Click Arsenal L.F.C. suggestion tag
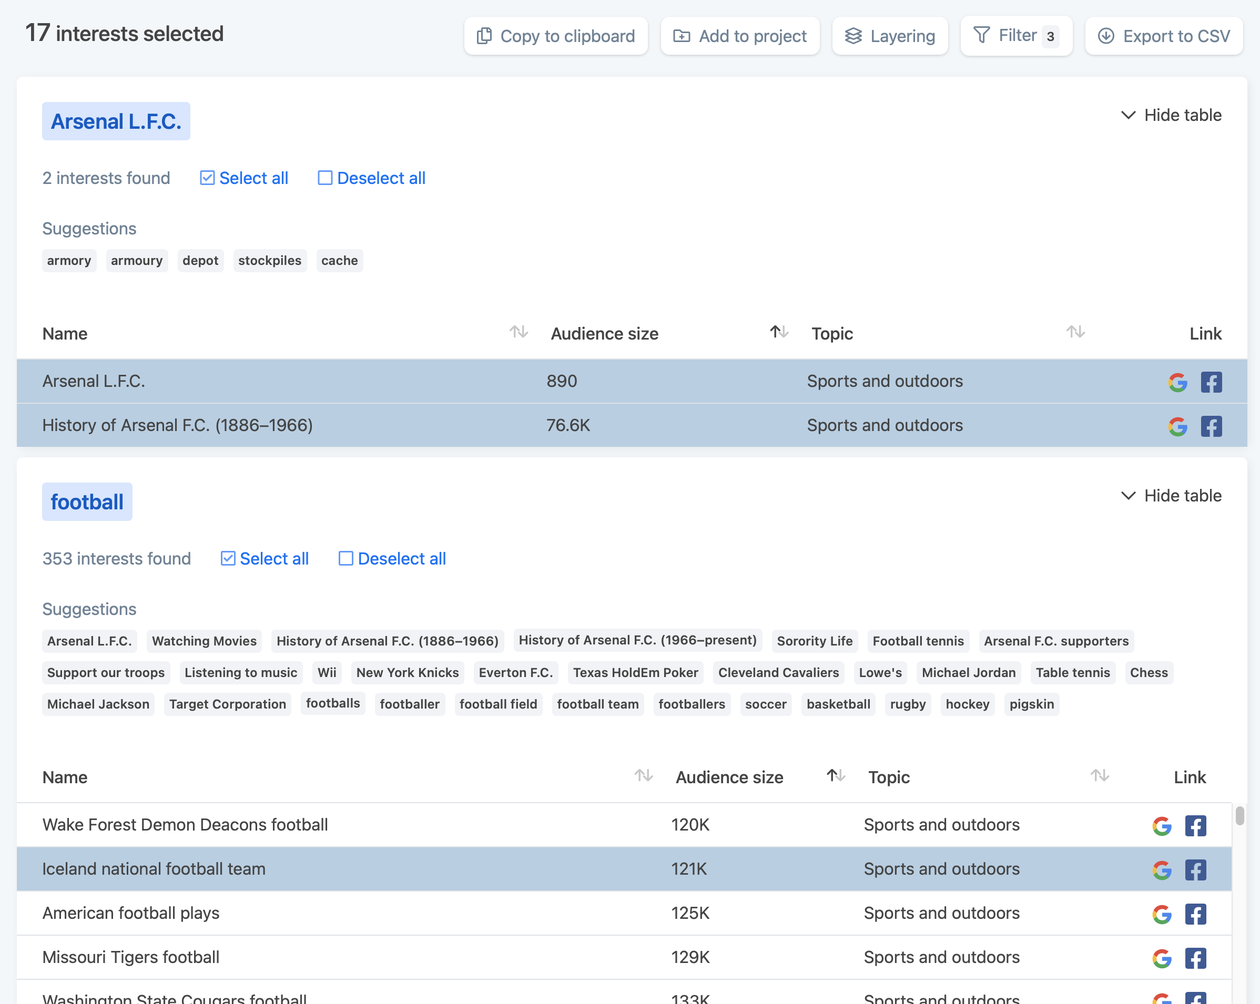Screen dimensions: 1260x1004 tap(89, 640)
